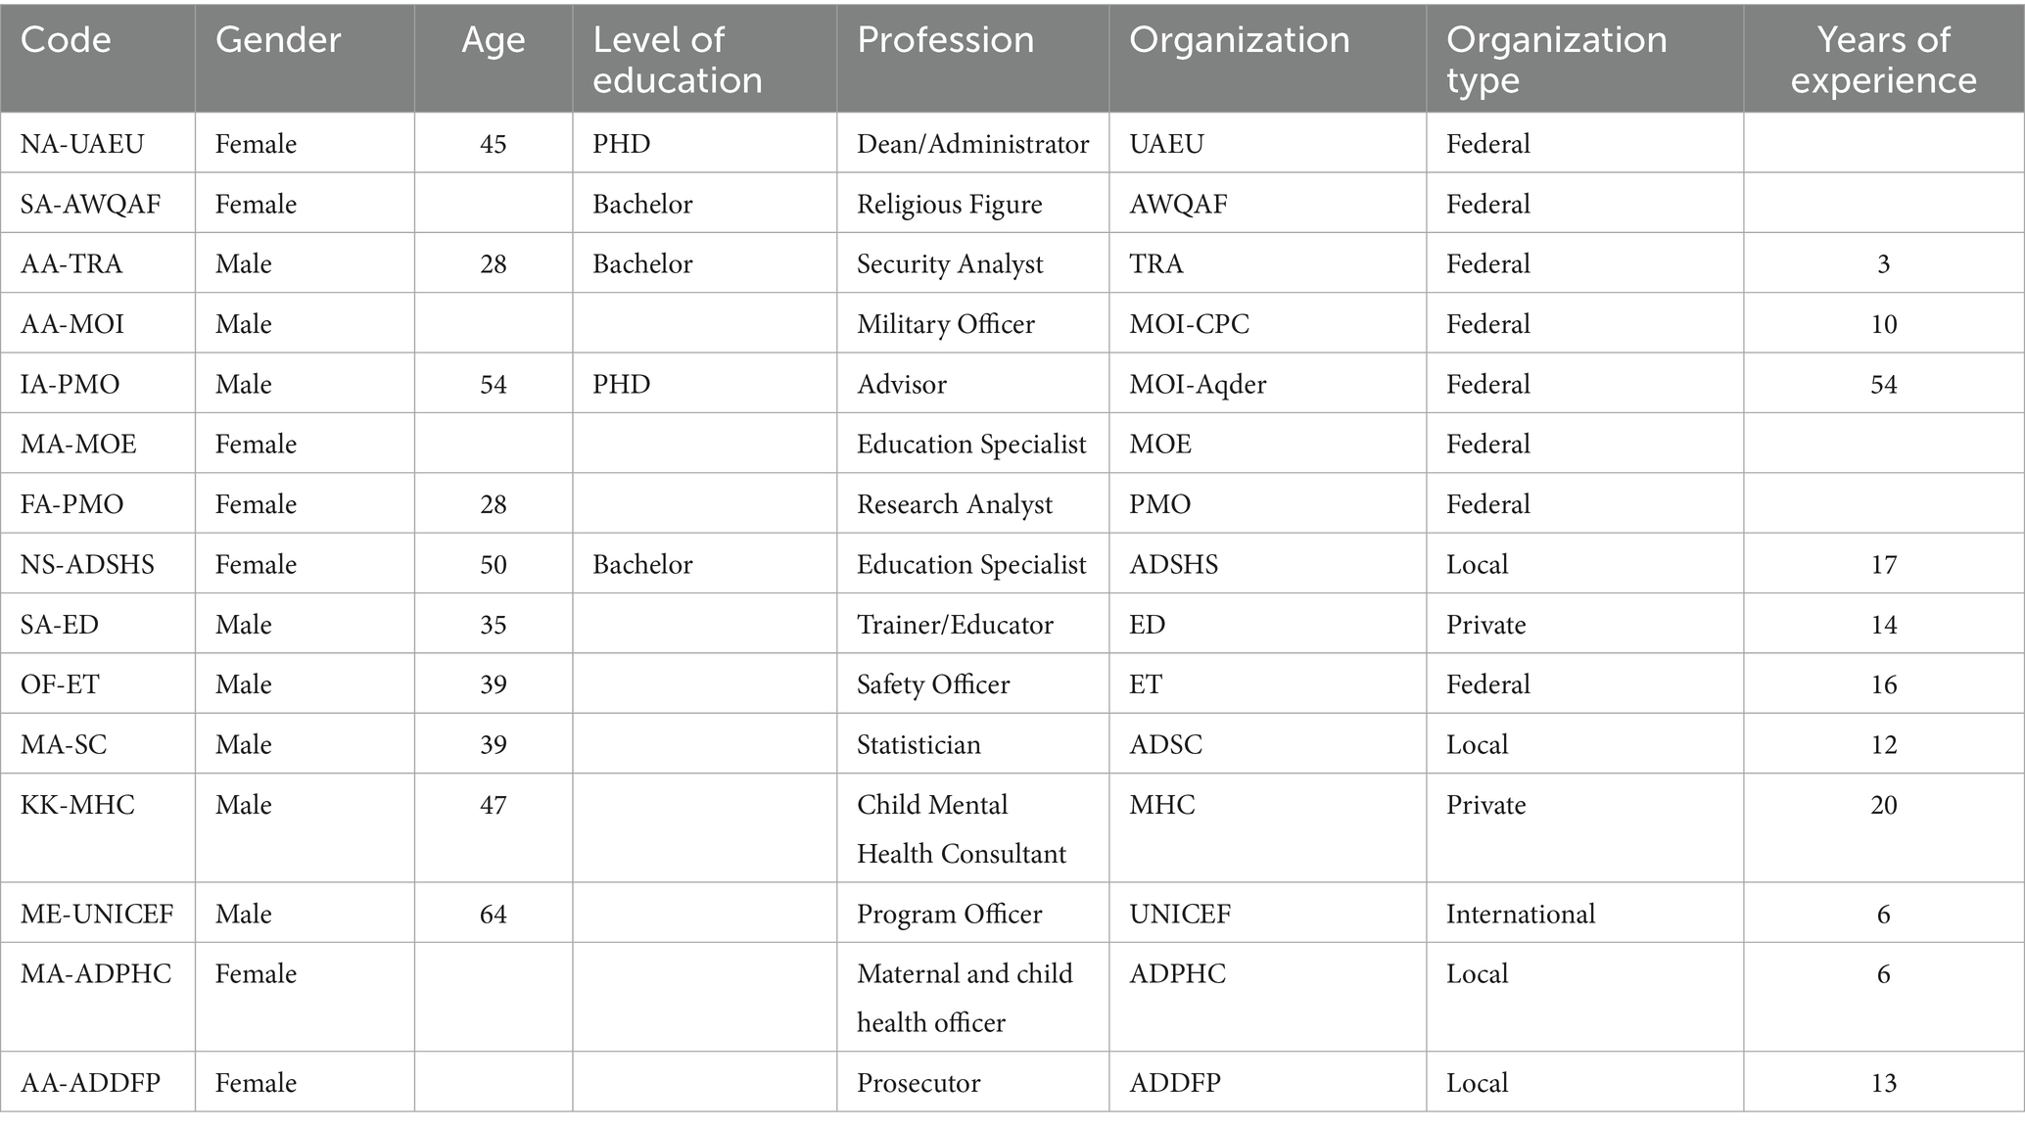The height and width of the screenshot is (1129, 2025).
Task: Click the Child Mental Health Consultant cell
Action: 961,828
